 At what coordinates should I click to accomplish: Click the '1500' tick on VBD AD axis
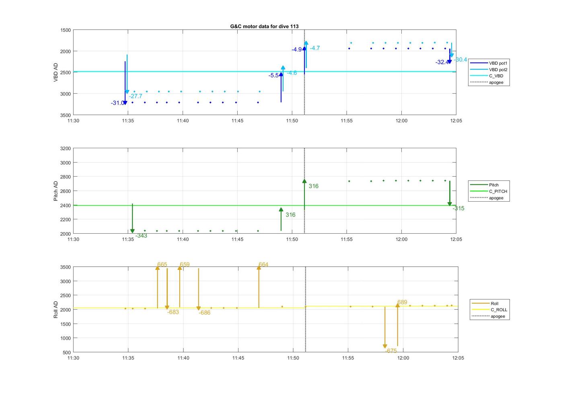pos(66,30)
